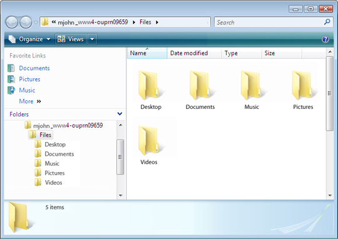Viewport: 338px width, 239px height.
Task: Click the Folders pane header label
Action: (x=19, y=114)
